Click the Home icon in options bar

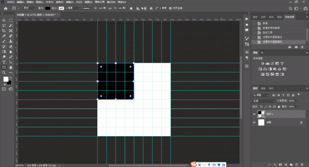pyautogui.click(x=6, y=8)
